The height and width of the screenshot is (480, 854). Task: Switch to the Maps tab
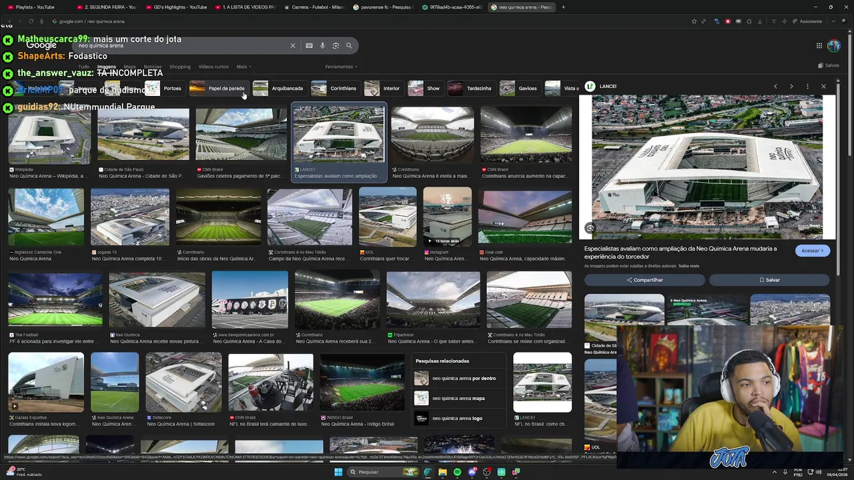[129, 67]
